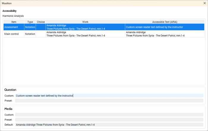Viewport: 208px width, 131px height.
Task: Click the Media Default text field
Action: pos(109,125)
